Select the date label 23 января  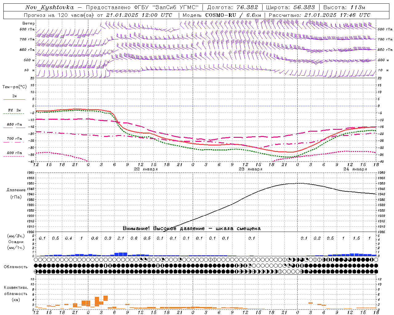point(251,169)
